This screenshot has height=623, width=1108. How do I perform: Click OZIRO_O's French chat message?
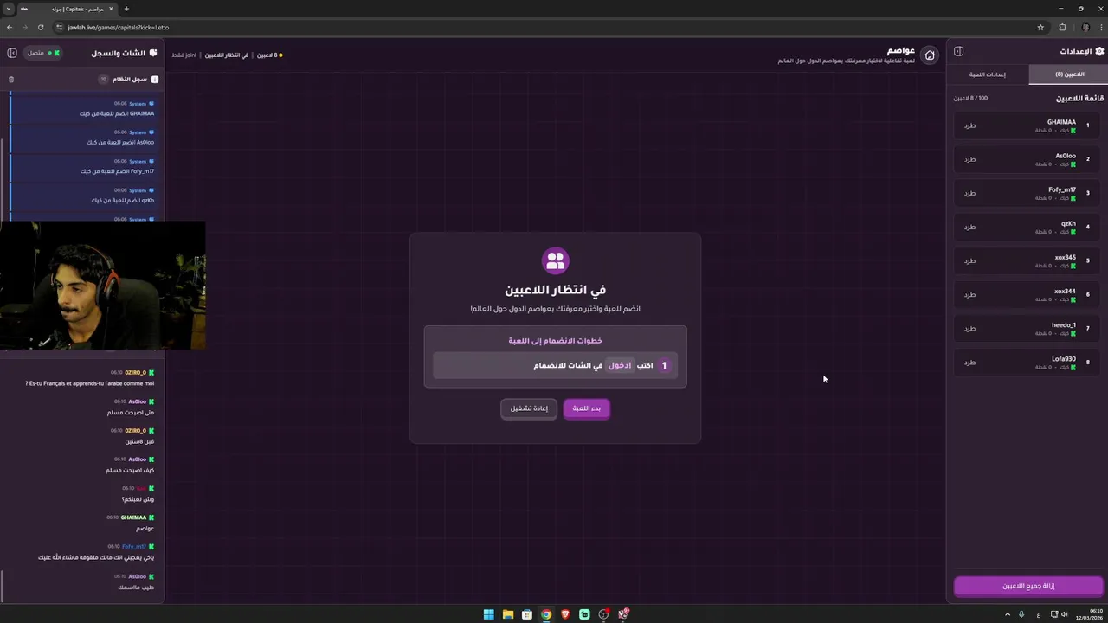89,383
